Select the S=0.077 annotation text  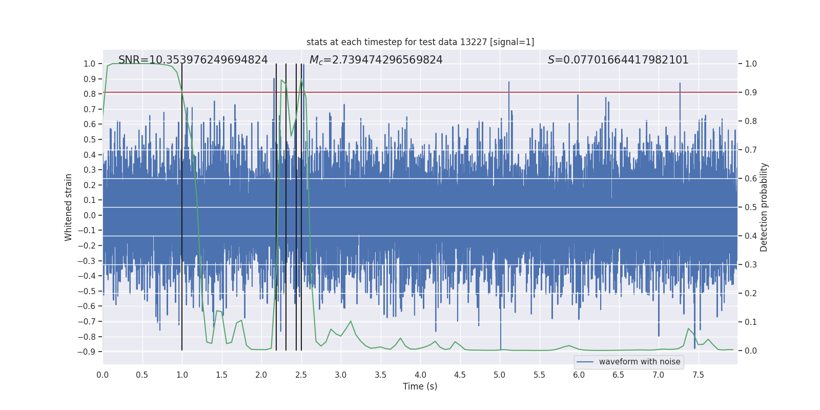618,60
